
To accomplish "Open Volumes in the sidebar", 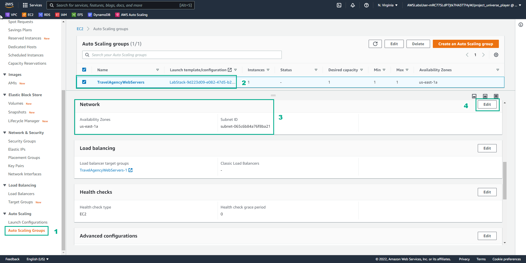I will (16, 103).
